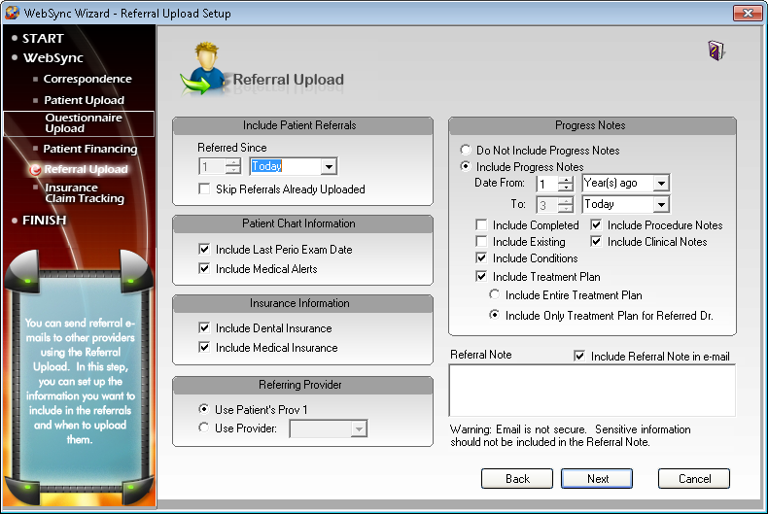768x514 pixels.
Task: Disable Include Dental Insurance checkbox
Action: click(204, 328)
